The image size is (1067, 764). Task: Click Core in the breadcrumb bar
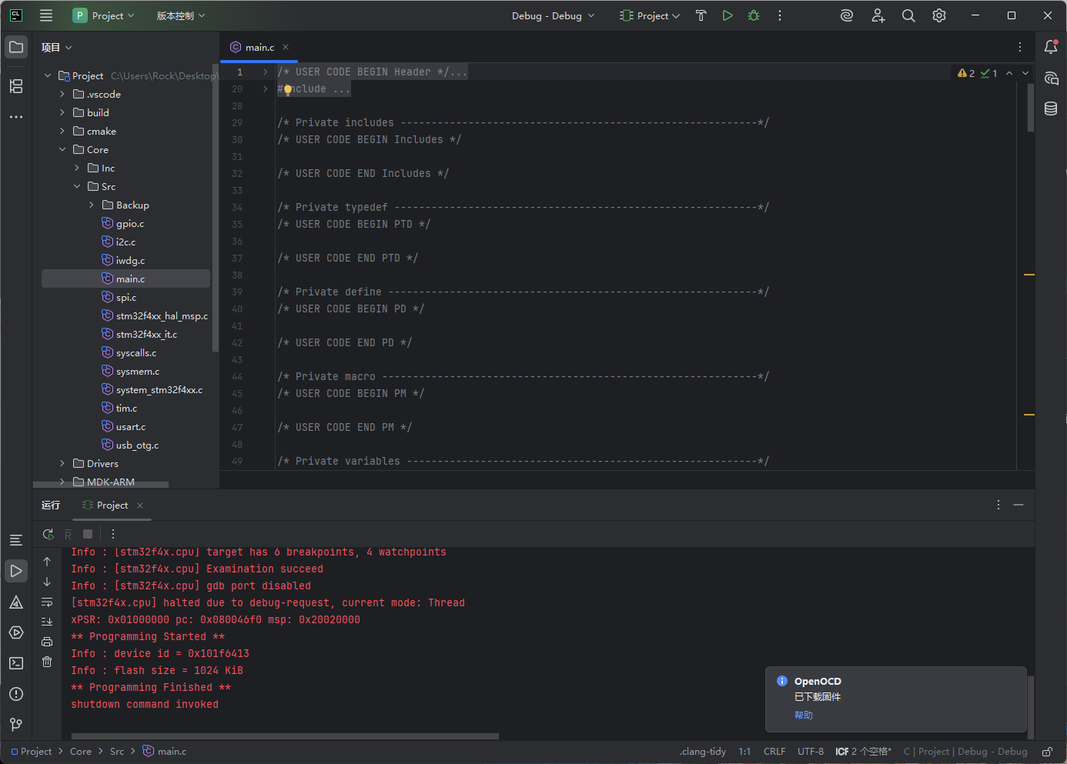[x=81, y=752]
